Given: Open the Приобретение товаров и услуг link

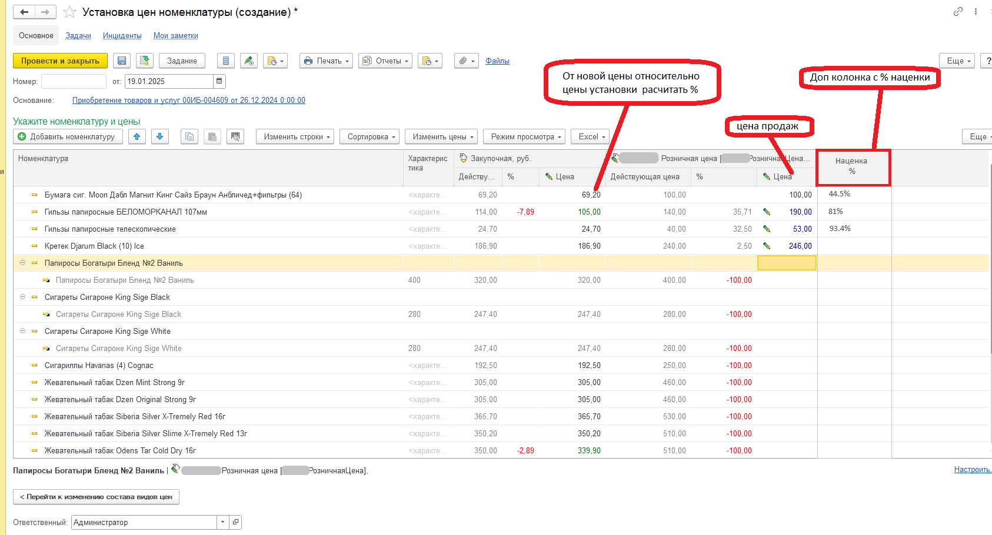Looking at the screenshot, I should (x=188, y=100).
